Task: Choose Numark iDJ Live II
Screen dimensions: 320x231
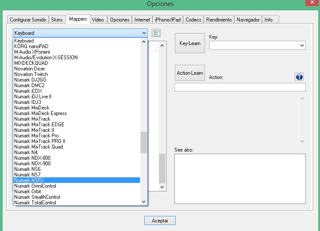Action: (x=77, y=97)
